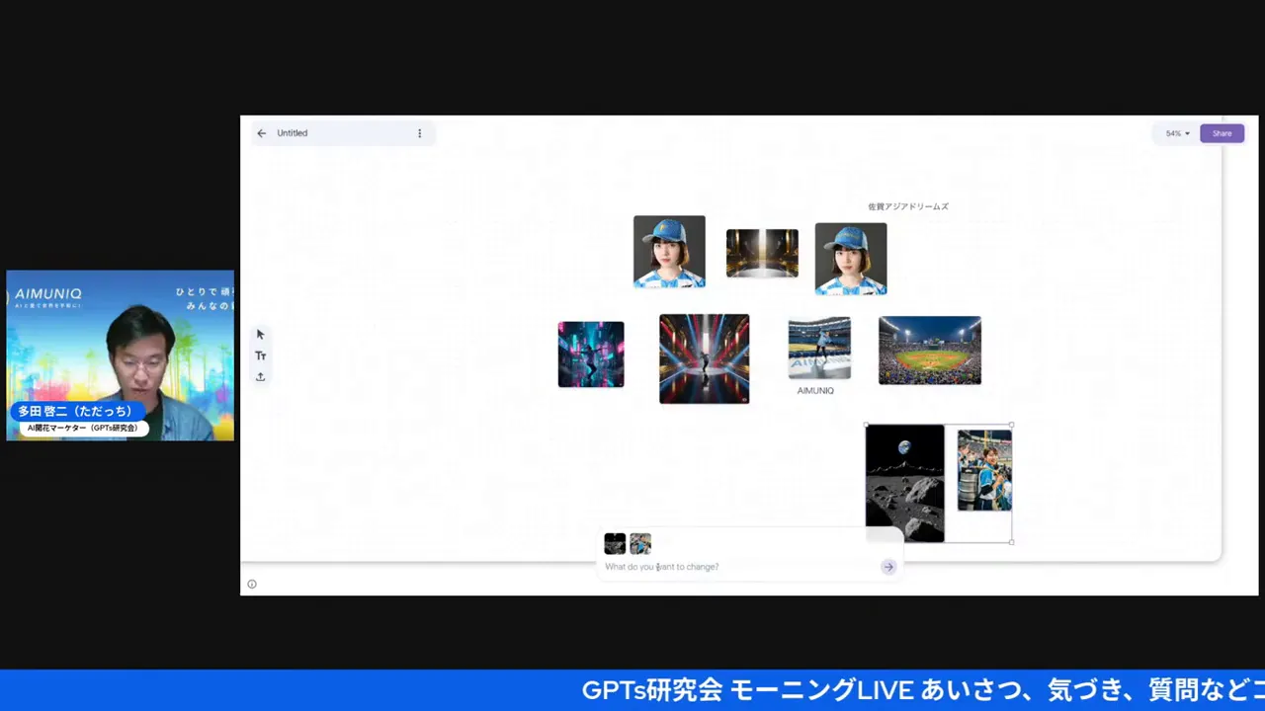Select the neon cyberpunk dancer image

[x=591, y=355]
